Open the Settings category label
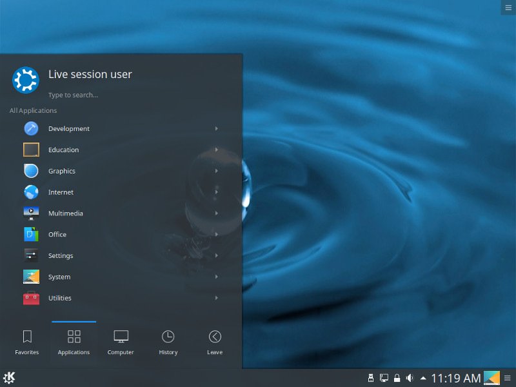This screenshot has width=516, height=387. tap(61, 255)
